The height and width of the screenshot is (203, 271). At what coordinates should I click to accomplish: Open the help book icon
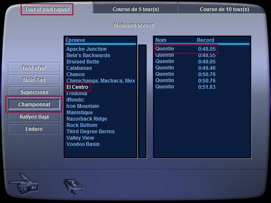(73, 186)
